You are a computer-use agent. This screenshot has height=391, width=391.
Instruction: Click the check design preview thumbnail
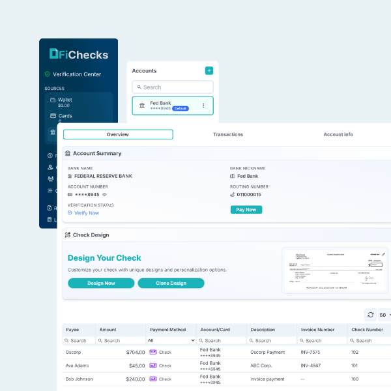pos(335,270)
